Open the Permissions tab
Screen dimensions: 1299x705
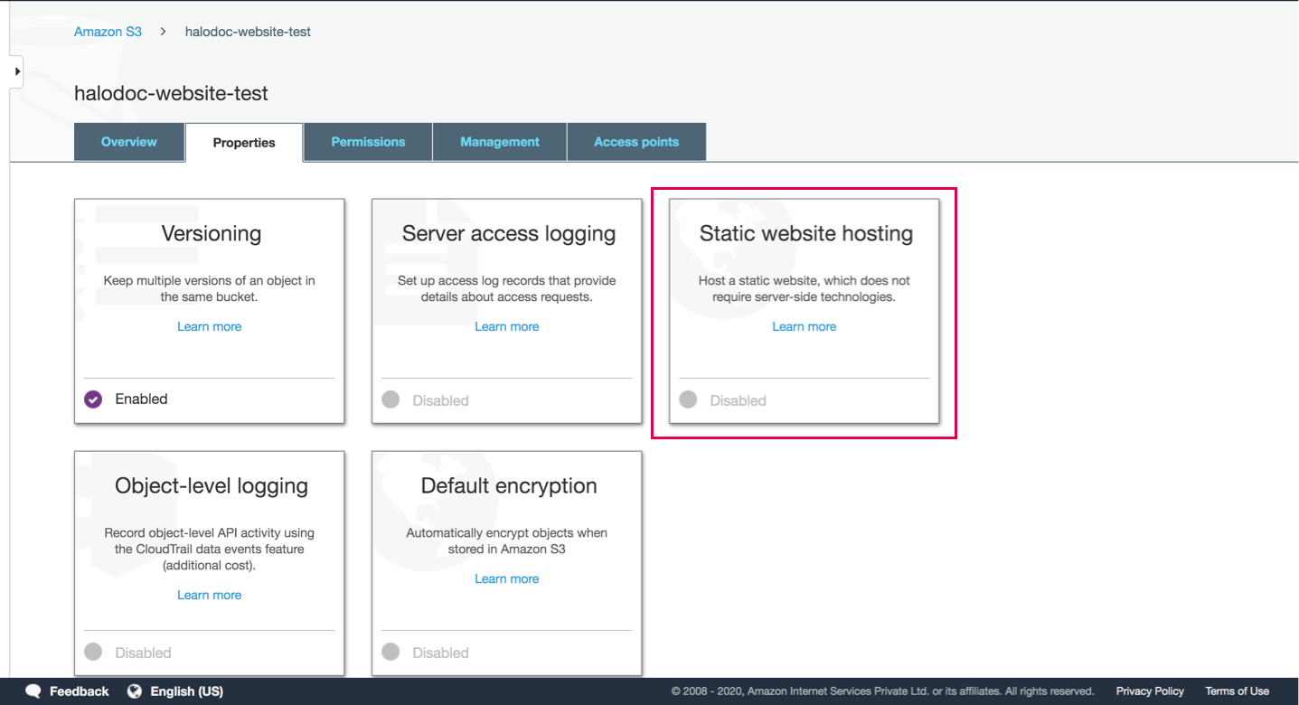tap(368, 142)
